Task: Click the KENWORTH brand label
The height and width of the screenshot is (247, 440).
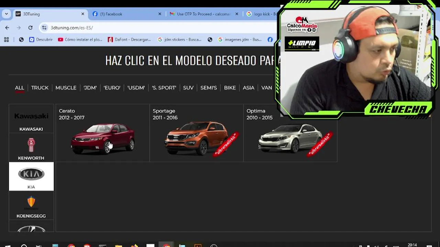Action: pyautogui.click(x=31, y=158)
